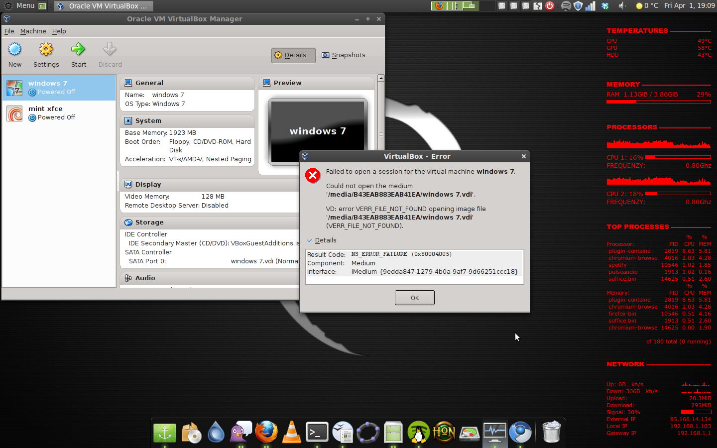Collapse the Details section in error dialog
717x448 pixels.
322,240
